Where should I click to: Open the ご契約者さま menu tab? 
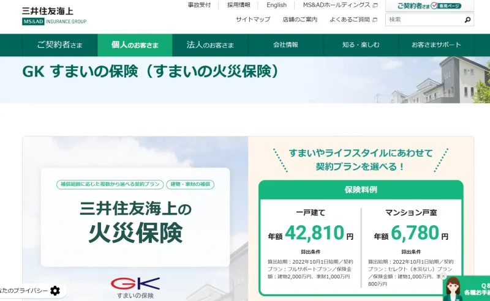59,45
